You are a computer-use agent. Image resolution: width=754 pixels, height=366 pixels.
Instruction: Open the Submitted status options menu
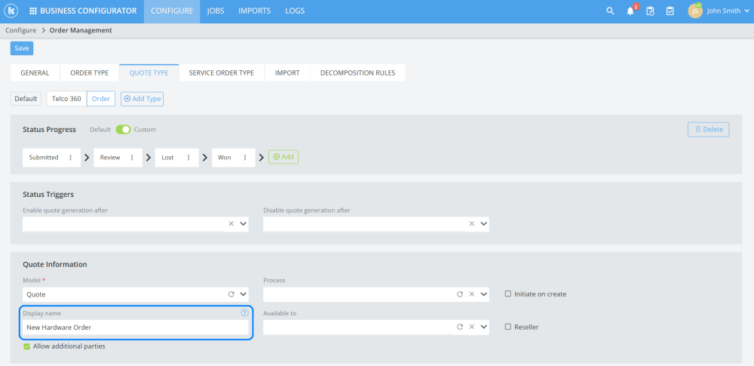71,158
